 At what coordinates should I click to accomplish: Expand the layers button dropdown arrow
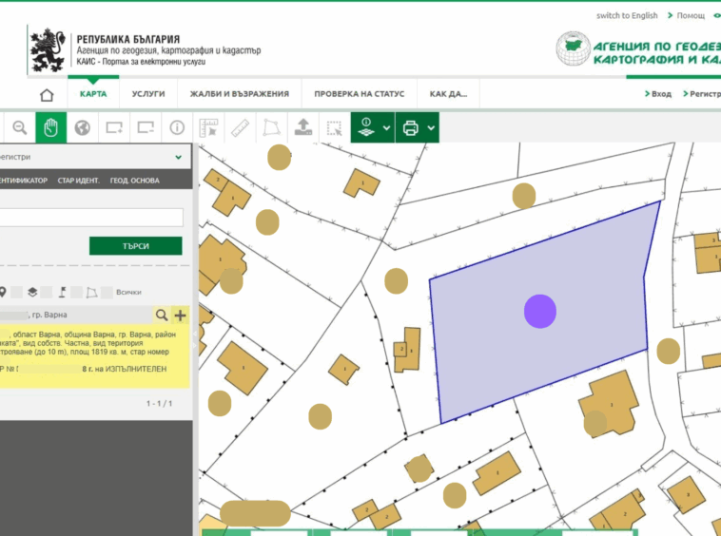coord(387,127)
